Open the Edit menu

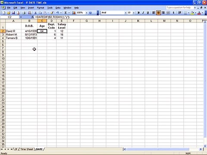(x=16, y=8)
